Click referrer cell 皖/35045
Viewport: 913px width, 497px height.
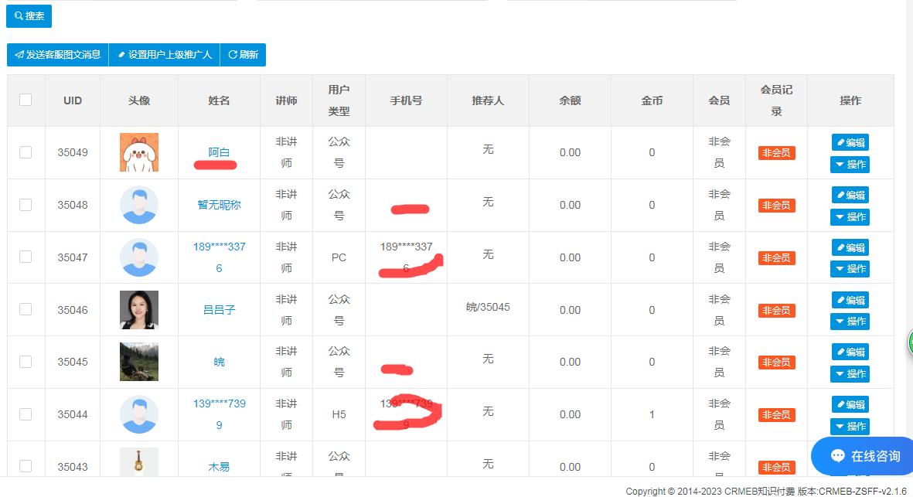click(488, 307)
